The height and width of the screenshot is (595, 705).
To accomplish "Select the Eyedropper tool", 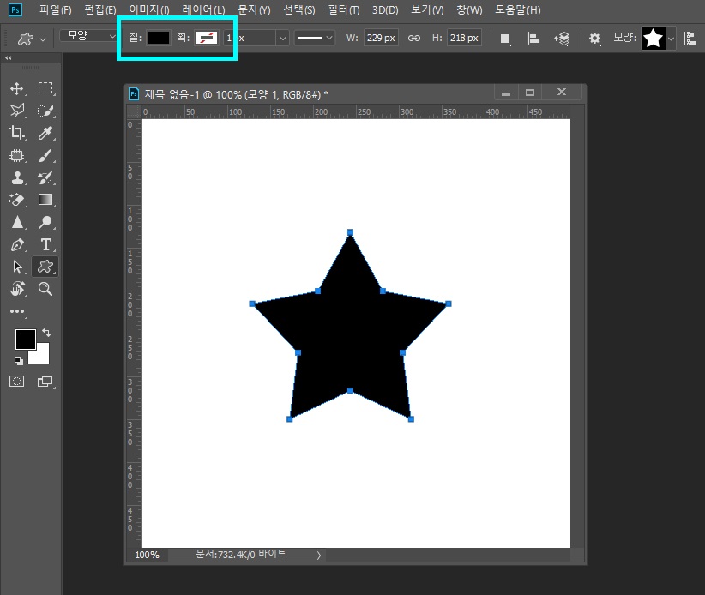I will (45, 133).
